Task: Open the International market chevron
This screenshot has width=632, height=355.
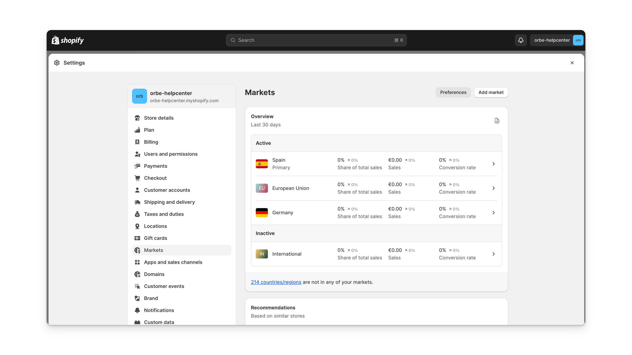Action: [493, 254]
